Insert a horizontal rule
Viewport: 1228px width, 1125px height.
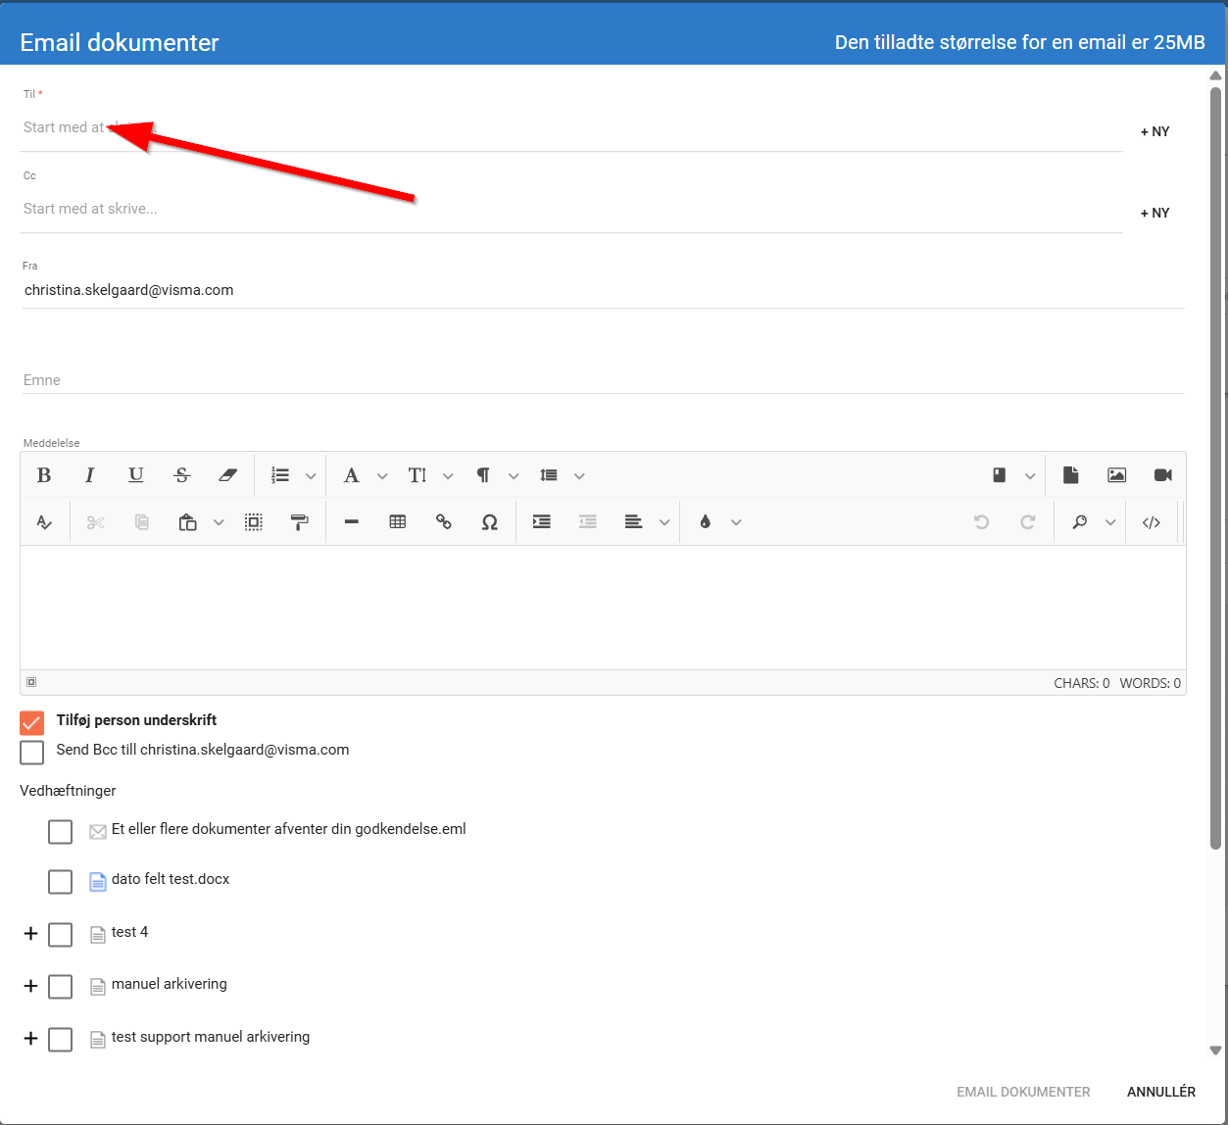click(x=352, y=522)
